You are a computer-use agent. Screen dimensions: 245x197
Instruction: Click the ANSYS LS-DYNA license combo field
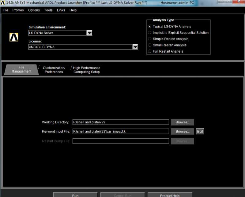tap(80, 47)
